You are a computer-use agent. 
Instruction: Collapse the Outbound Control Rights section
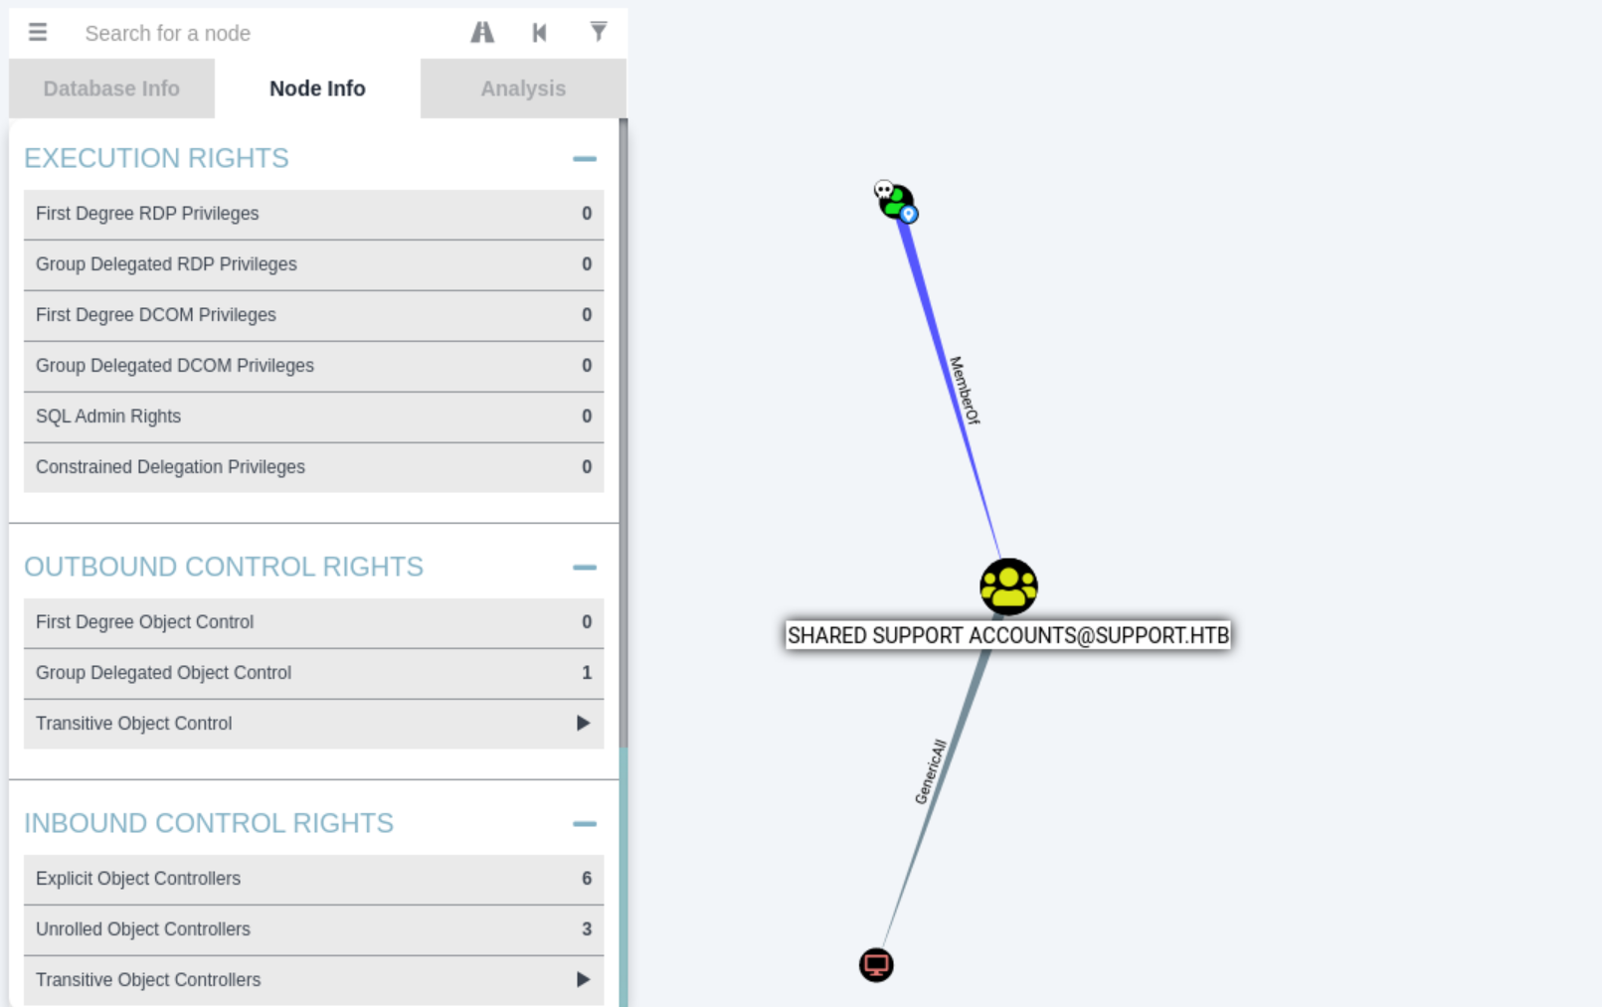(584, 568)
